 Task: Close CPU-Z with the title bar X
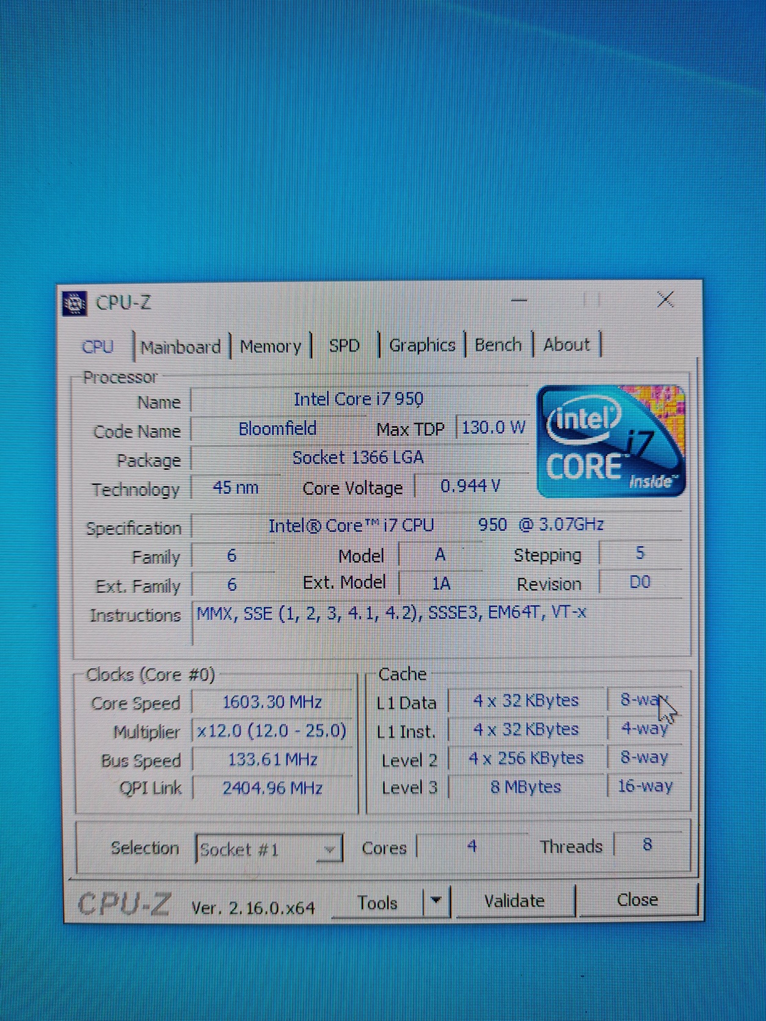(665, 299)
